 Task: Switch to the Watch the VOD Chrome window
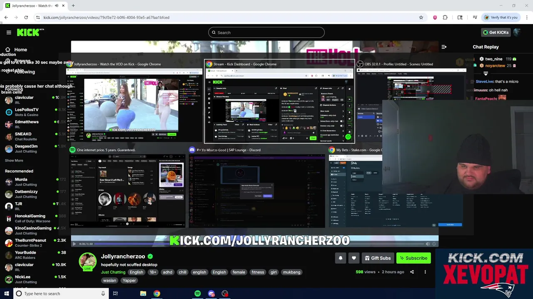(x=134, y=101)
